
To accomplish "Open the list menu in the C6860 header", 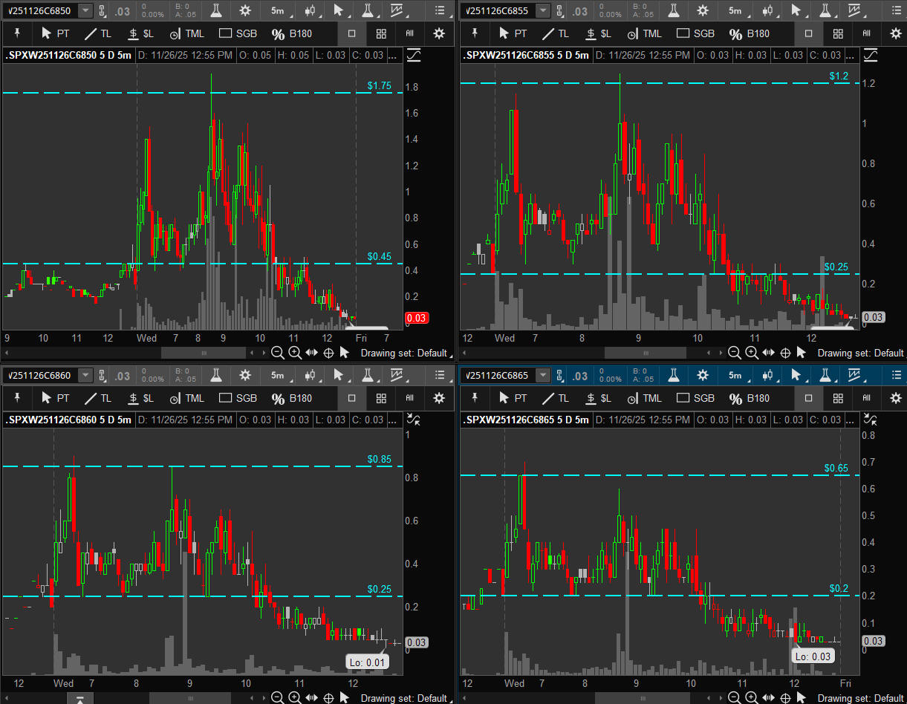I will (440, 375).
